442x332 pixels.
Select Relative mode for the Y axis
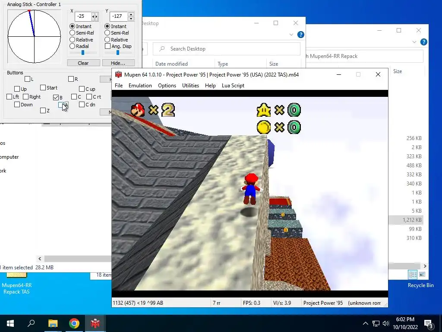tap(116, 40)
